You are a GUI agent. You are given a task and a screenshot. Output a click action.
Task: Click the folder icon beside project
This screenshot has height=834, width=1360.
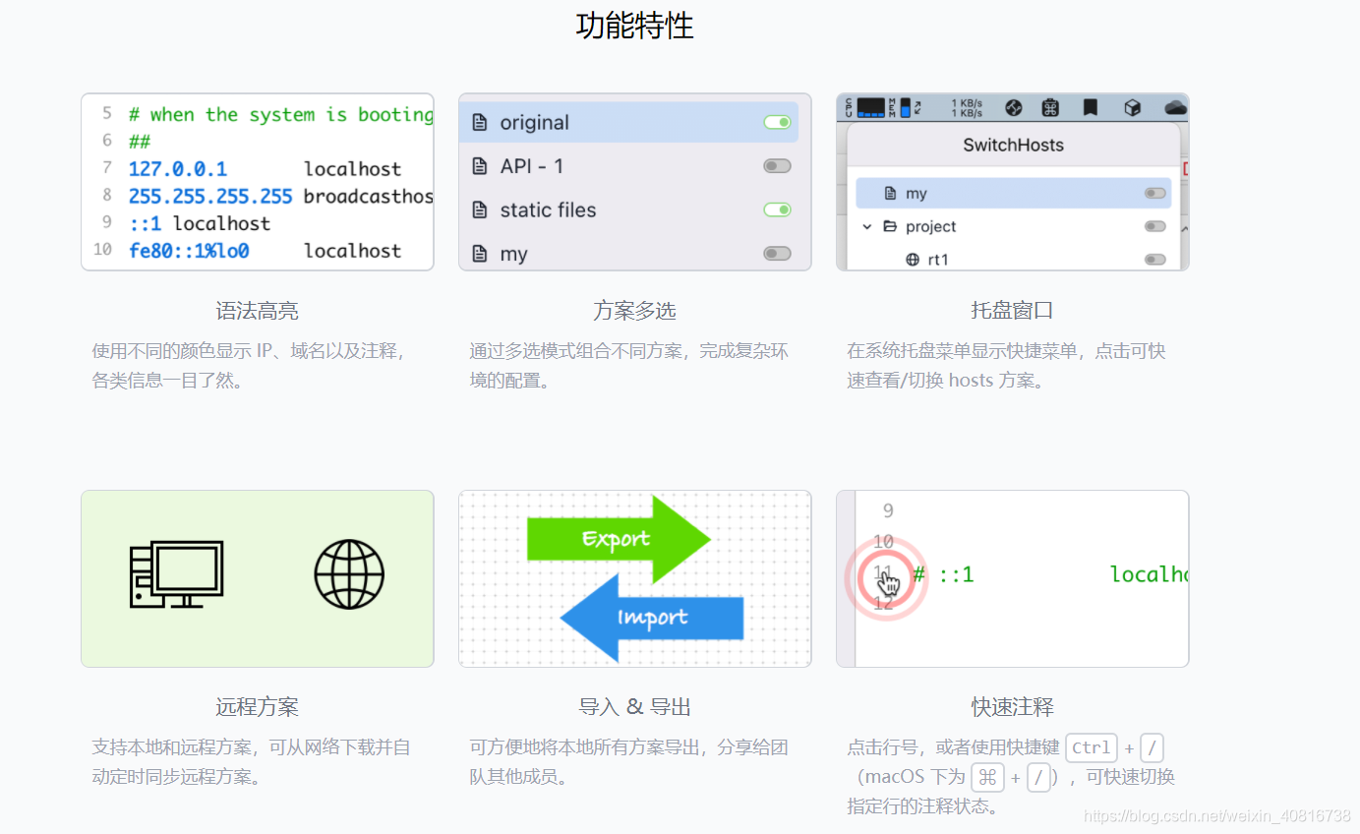pos(890,226)
